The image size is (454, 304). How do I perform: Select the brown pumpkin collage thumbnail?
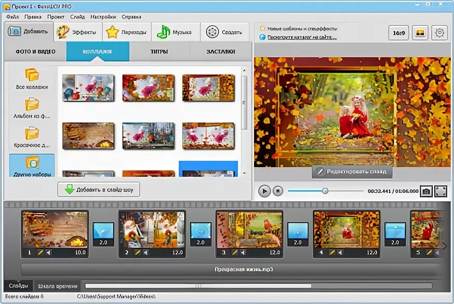(89, 136)
